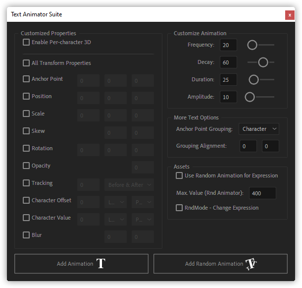Tick the Opacity checkbox
This screenshot has height=288, width=302.
point(26,166)
